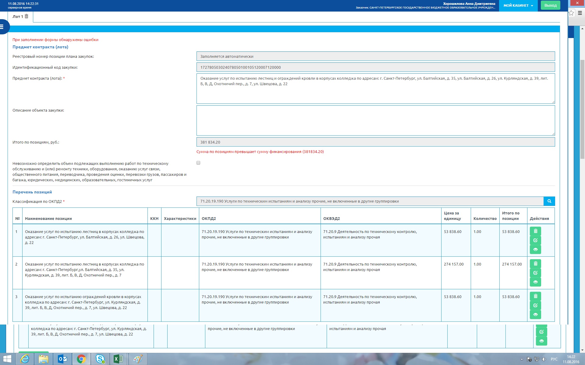Show hidden system tray icons arrow

[521, 359]
